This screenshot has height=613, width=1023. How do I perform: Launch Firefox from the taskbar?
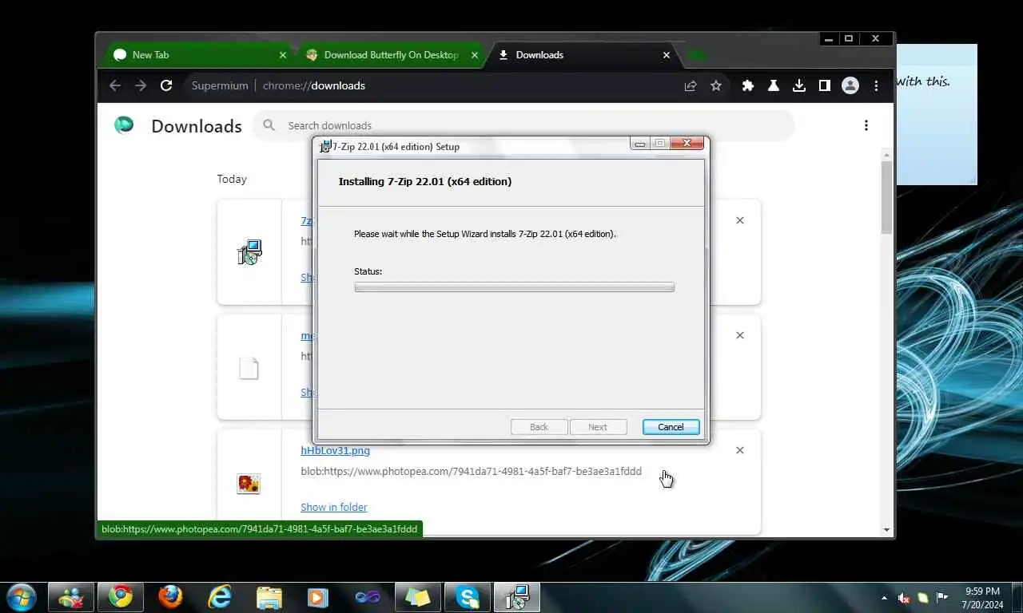[170, 597]
